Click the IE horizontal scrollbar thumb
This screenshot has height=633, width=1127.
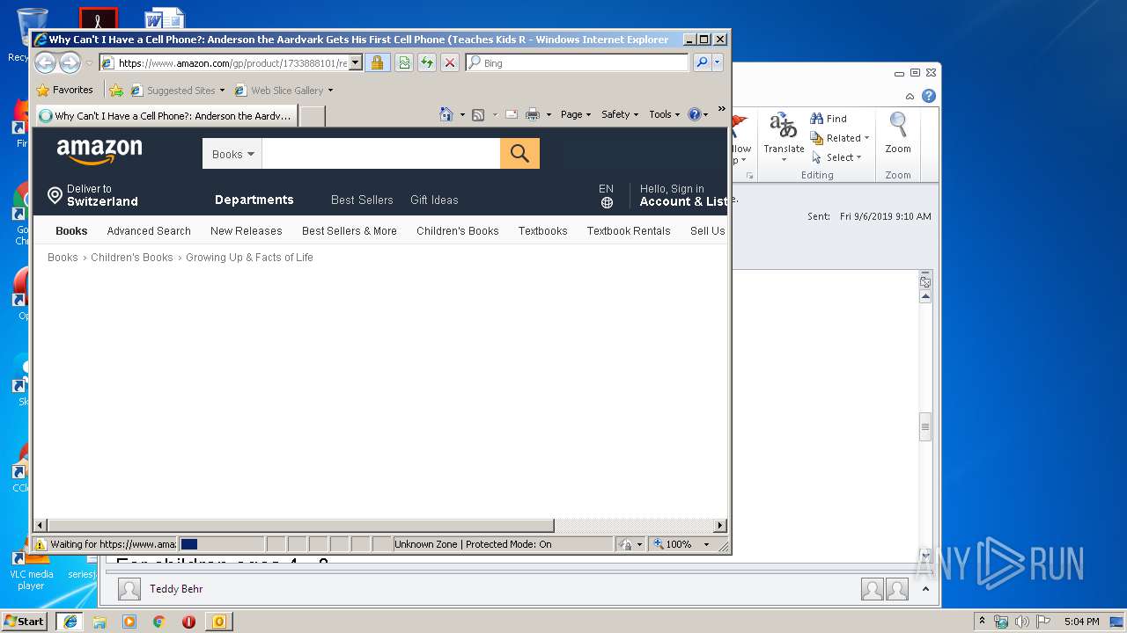pos(301,526)
